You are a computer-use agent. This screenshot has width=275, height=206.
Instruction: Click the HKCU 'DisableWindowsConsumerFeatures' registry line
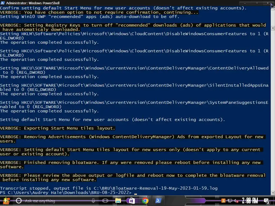pos(134,53)
